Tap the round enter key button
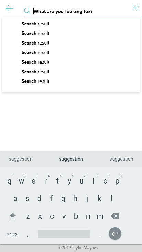This screenshot has height=252, width=142. point(115,234)
